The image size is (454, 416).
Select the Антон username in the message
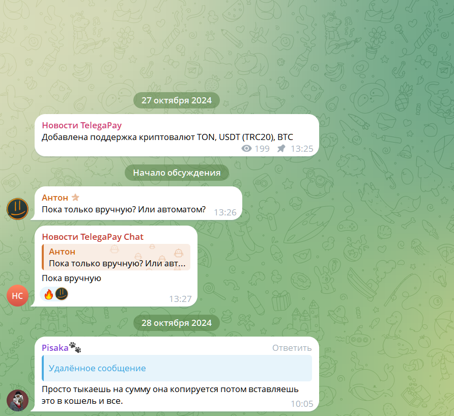(55, 198)
